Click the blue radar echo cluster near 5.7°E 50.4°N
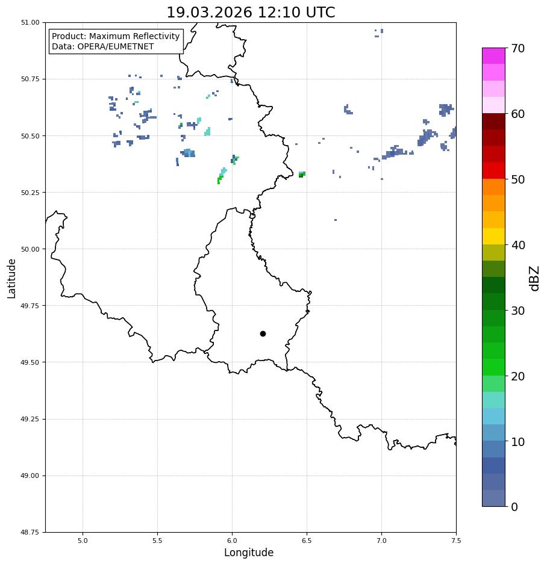 (x=187, y=153)
